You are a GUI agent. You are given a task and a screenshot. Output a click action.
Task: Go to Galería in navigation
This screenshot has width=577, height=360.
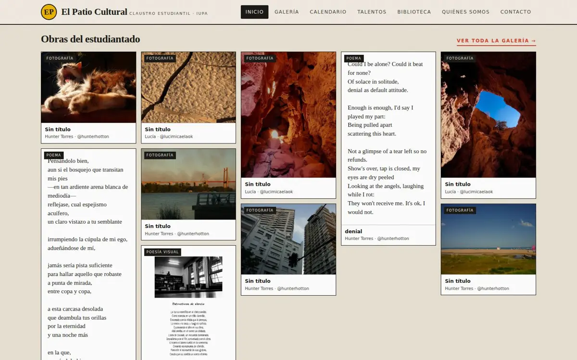287,12
